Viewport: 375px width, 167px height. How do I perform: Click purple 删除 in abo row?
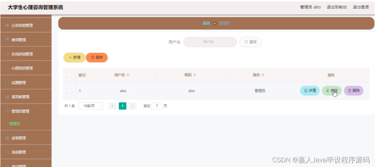point(354,91)
